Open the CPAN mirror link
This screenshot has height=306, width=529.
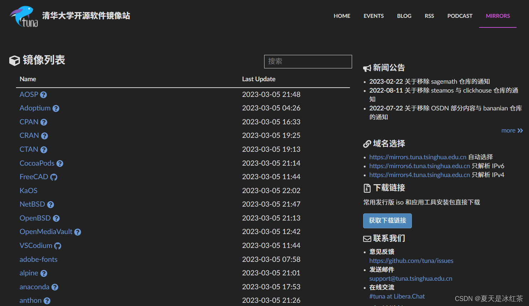(x=29, y=122)
